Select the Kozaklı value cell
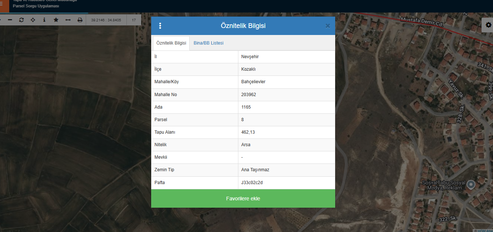493x232 pixels. tap(286, 70)
